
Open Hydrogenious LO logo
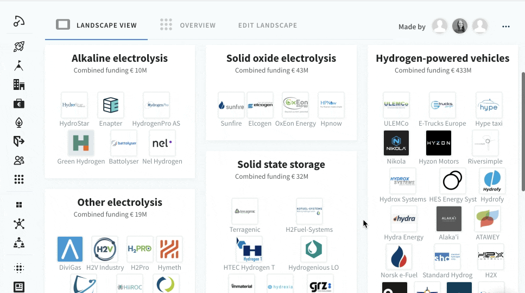tap(314, 249)
